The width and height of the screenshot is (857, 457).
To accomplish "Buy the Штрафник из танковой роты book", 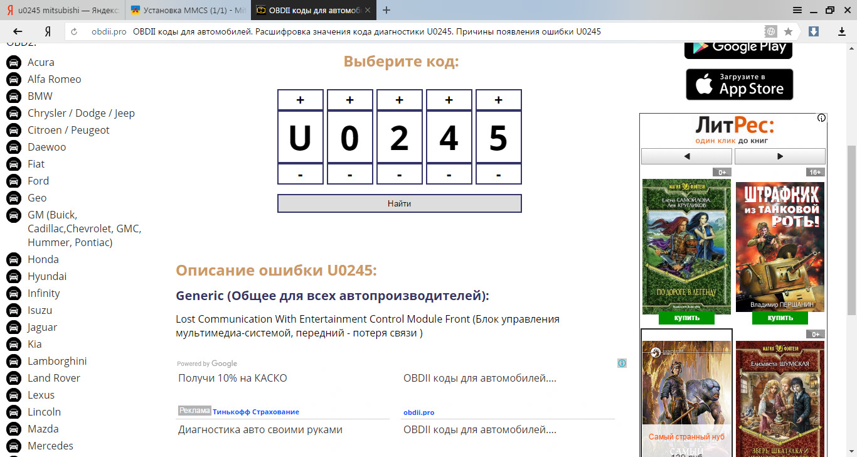I will tap(780, 318).
